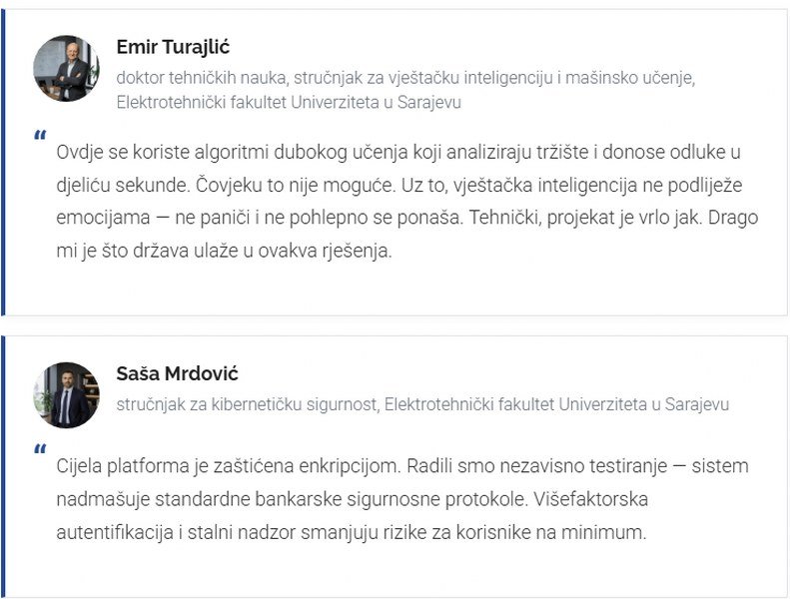Click the text "Tehnički, projekat je vrlo jak"

coord(584,218)
